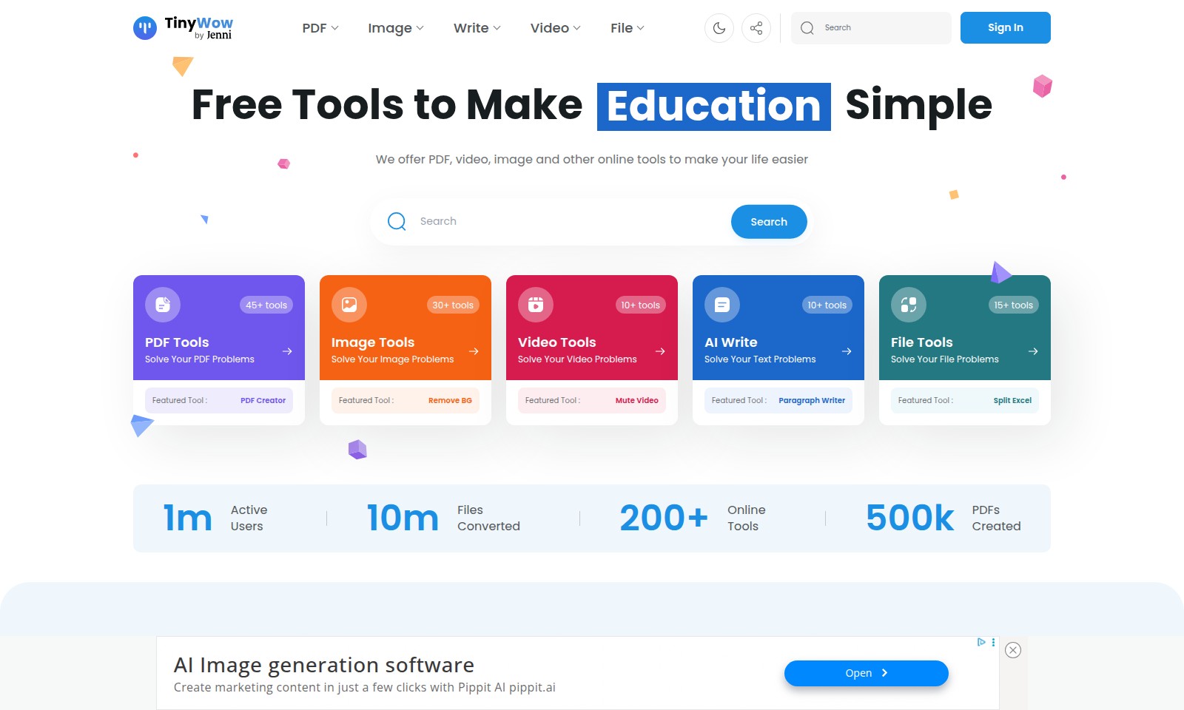Click the arrow on AI Write card
The width and height of the screenshot is (1184, 710).
(847, 351)
